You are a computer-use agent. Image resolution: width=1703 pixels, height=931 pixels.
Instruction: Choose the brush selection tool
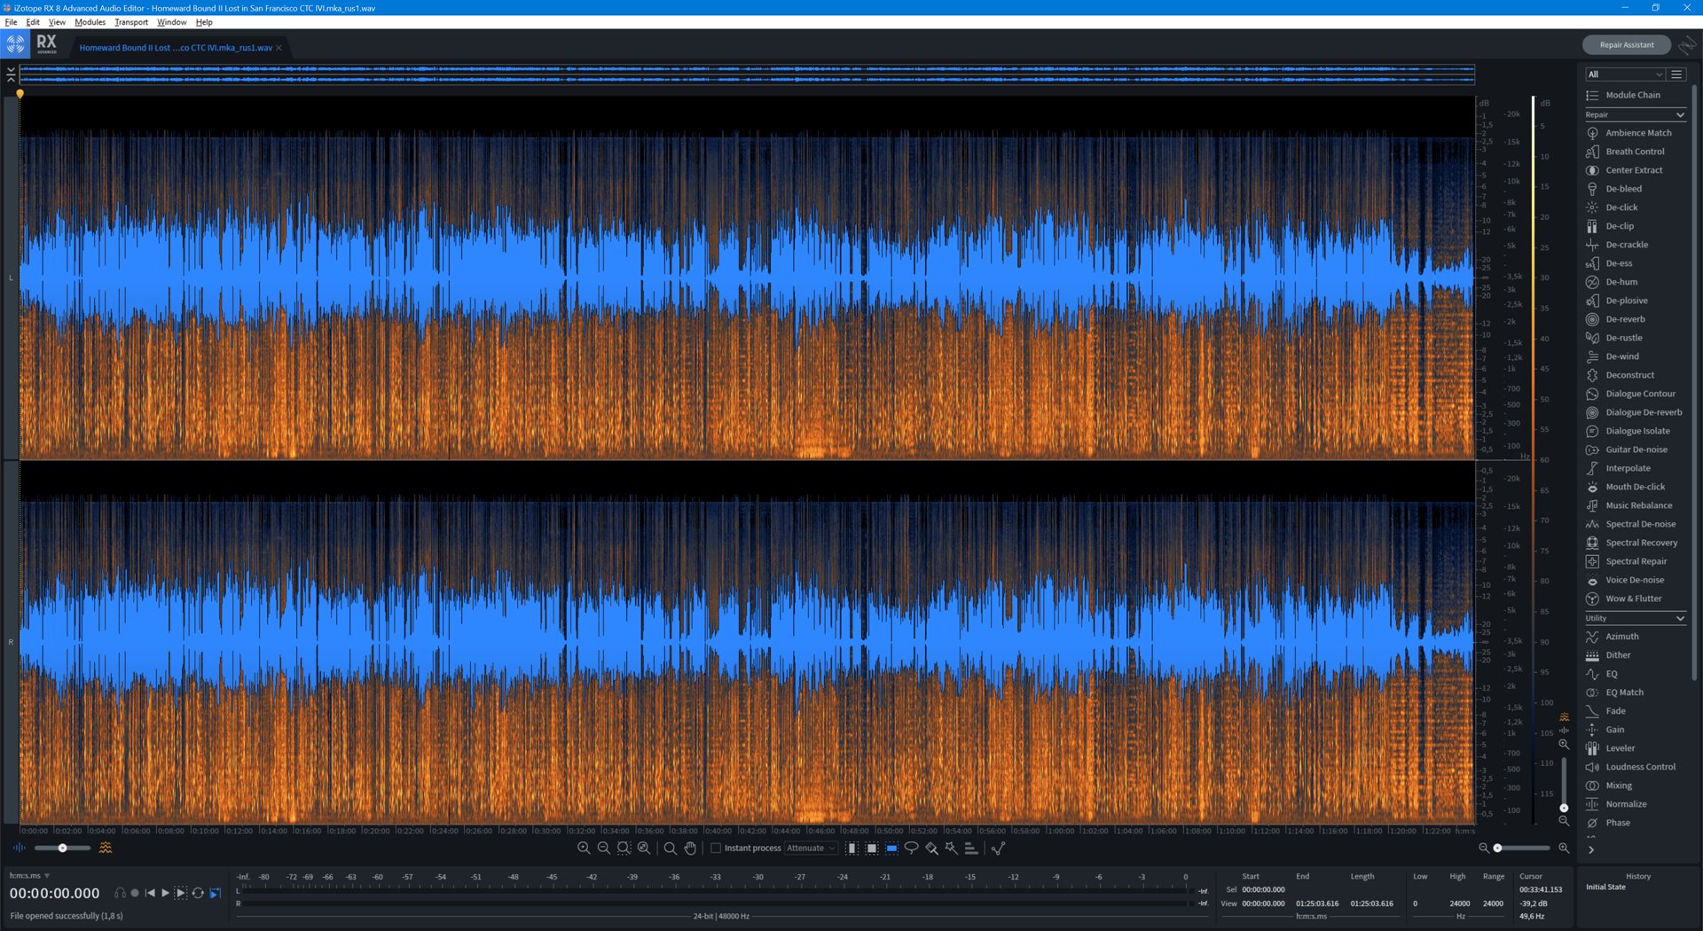click(x=931, y=849)
